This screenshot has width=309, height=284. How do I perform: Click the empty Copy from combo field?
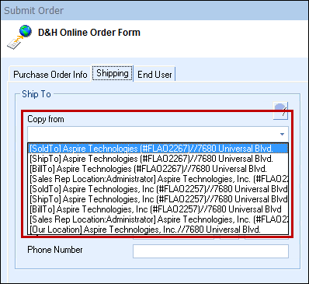click(158, 135)
